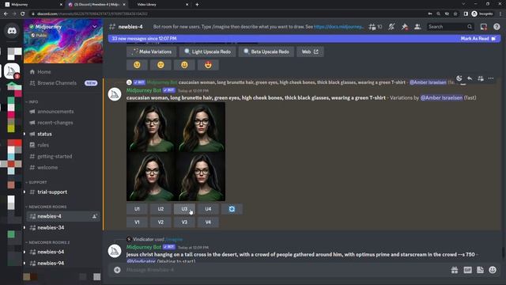Click search magnifier icon in search box

470,27
